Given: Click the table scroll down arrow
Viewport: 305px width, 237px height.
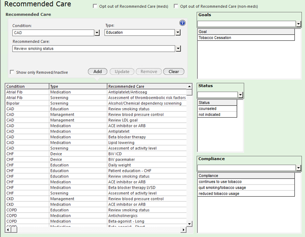Looking at the screenshot, I should pos(189,224).
